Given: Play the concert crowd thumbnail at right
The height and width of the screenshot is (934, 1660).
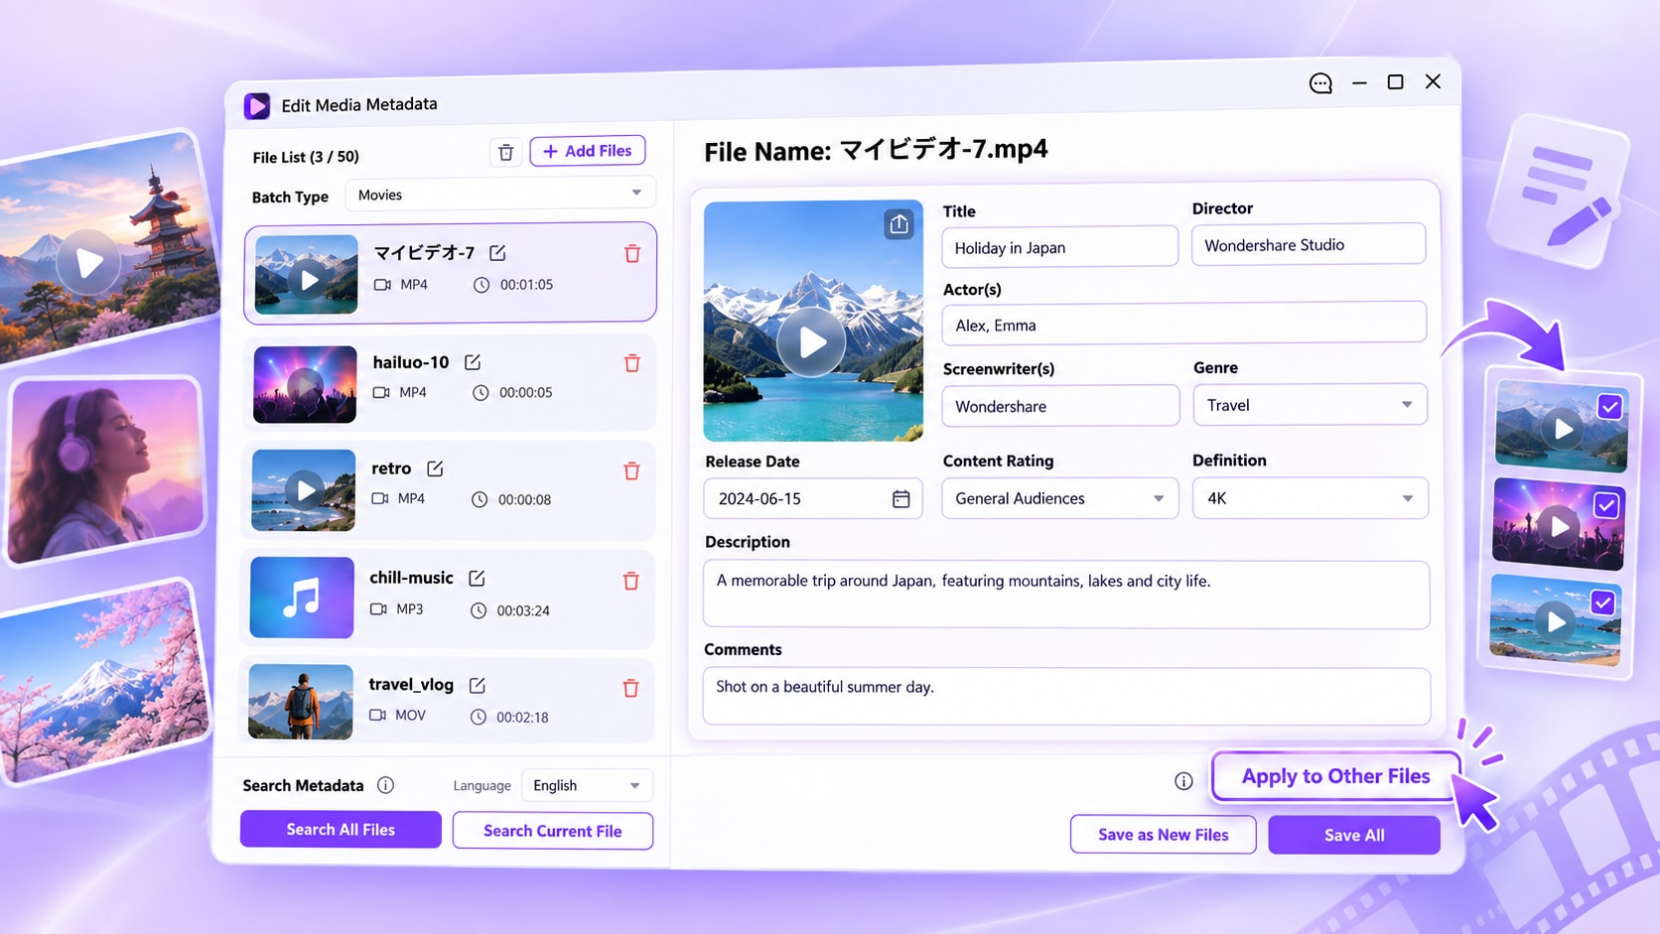Looking at the screenshot, I should [1560, 526].
